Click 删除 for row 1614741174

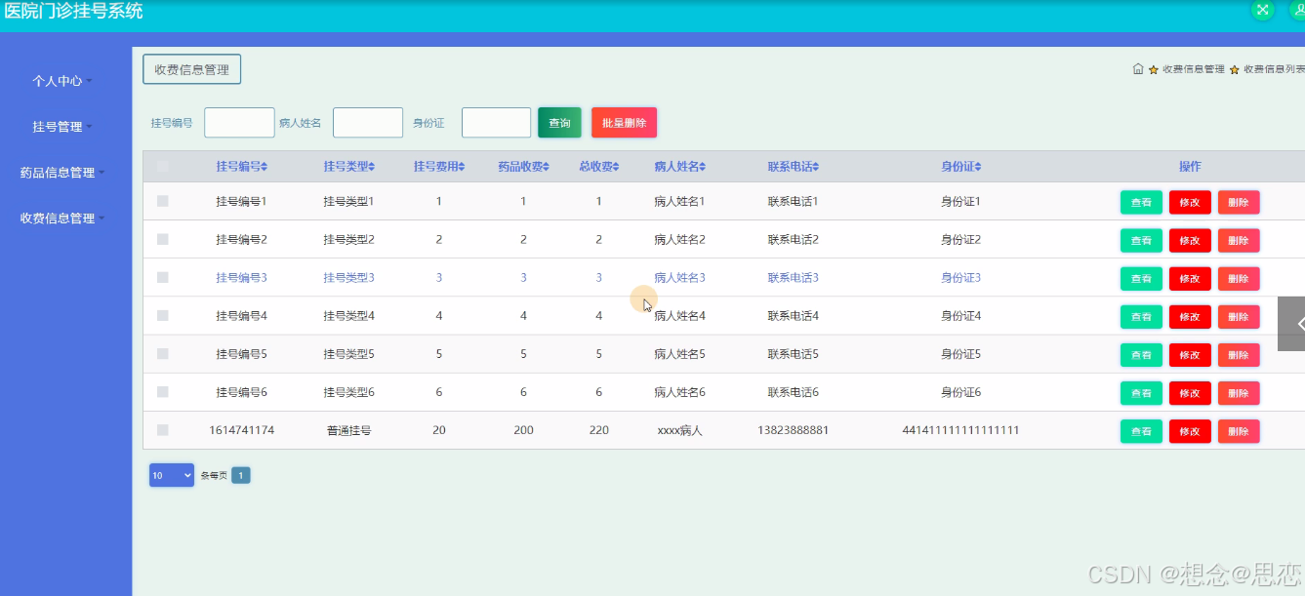pyautogui.click(x=1239, y=431)
